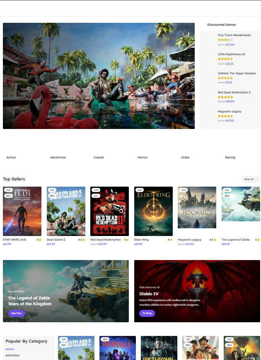Select the Action category
The height and width of the screenshot is (360, 261).
click(x=11, y=157)
